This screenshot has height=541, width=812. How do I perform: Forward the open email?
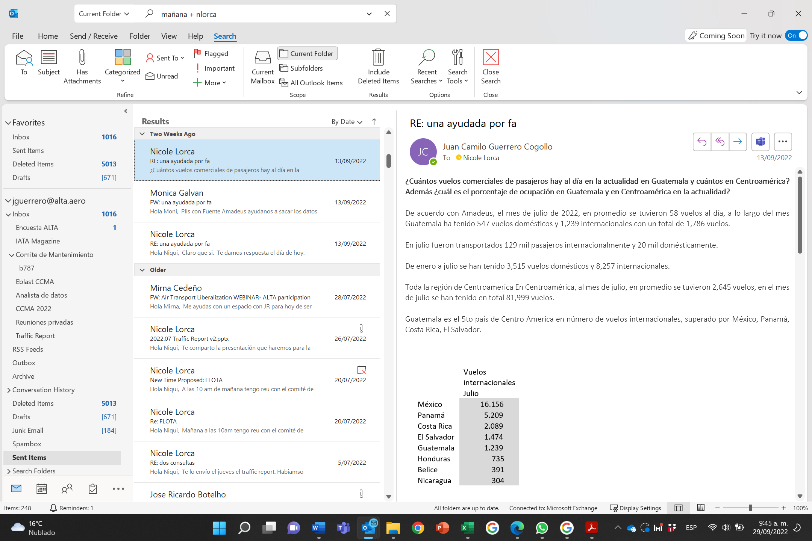coord(738,142)
